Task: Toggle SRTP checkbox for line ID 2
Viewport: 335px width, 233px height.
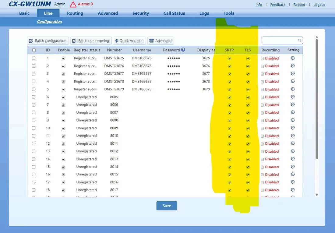Action: pyautogui.click(x=230, y=66)
